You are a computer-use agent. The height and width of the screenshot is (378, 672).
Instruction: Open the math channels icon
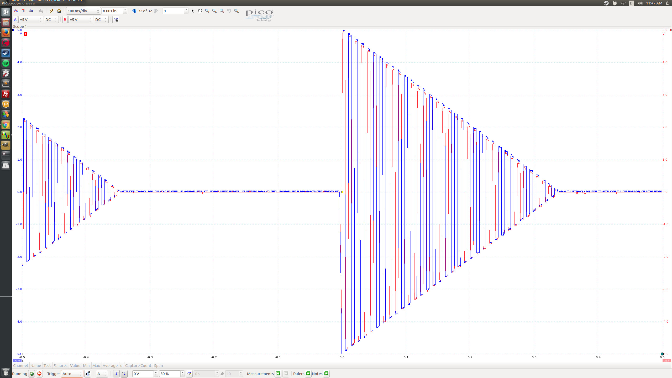point(116,20)
